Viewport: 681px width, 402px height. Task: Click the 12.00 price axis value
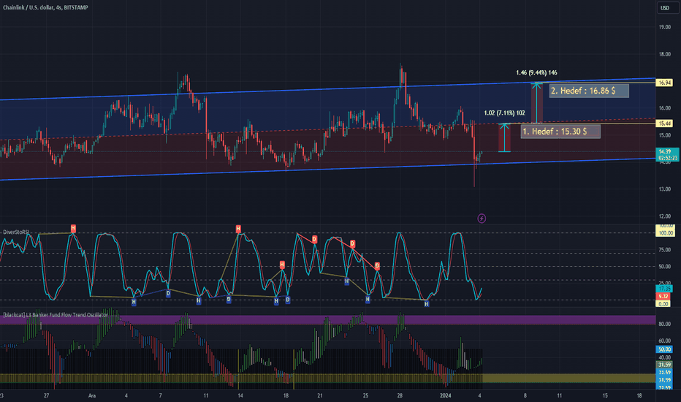click(x=664, y=216)
